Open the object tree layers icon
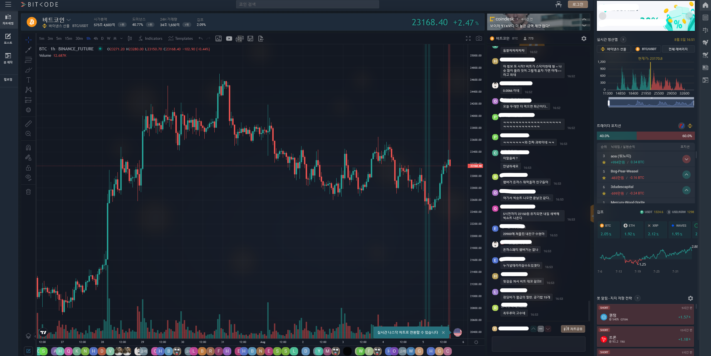This screenshot has width=711, height=356. pos(28,336)
